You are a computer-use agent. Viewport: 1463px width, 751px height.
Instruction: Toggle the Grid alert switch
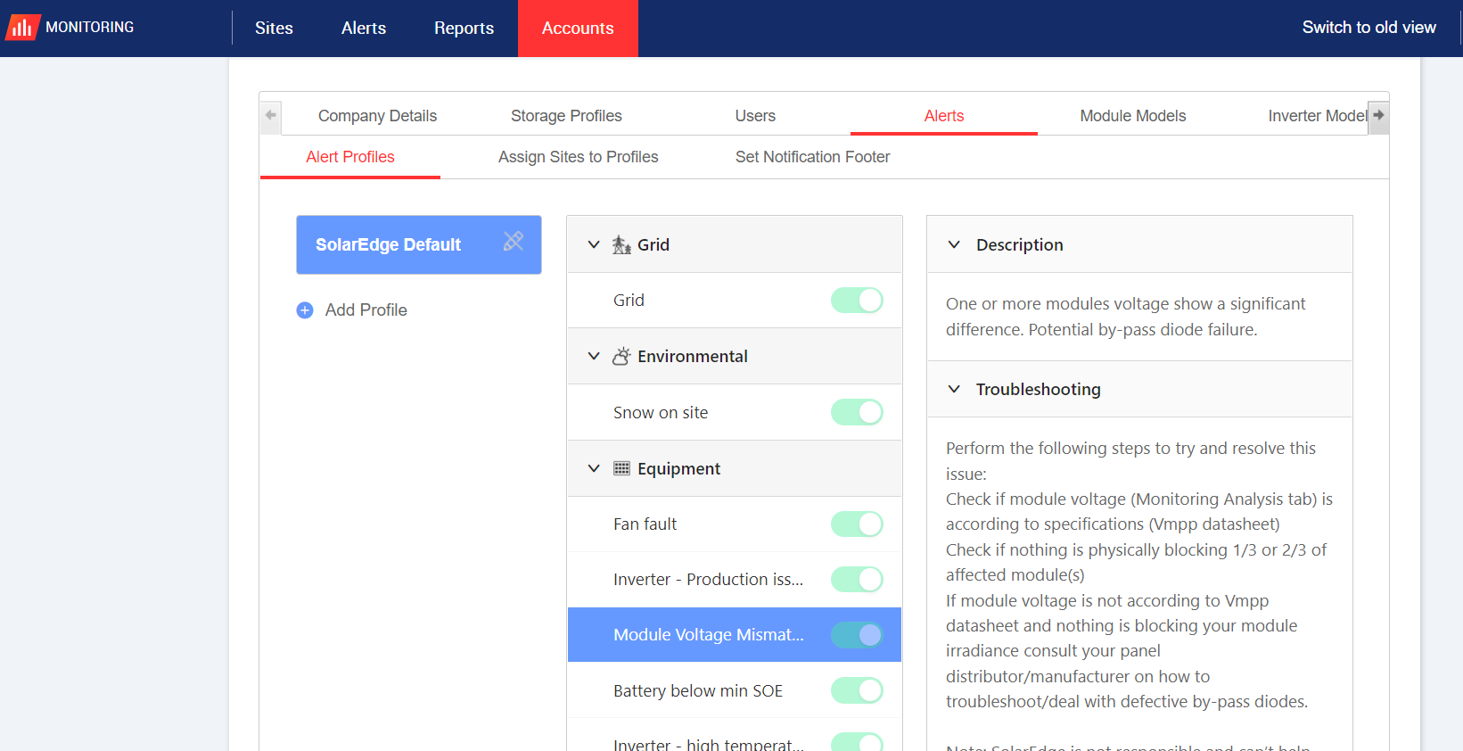(857, 301)
